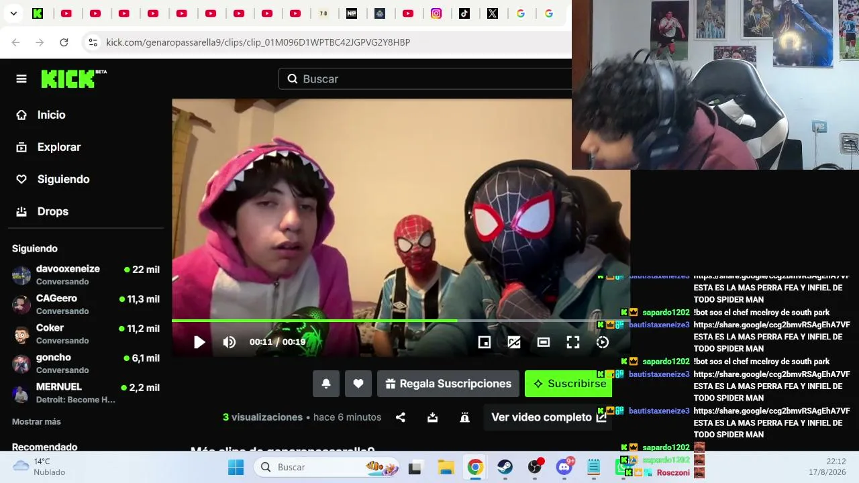Open OBS Studio from the taskbar

[535, 467]
